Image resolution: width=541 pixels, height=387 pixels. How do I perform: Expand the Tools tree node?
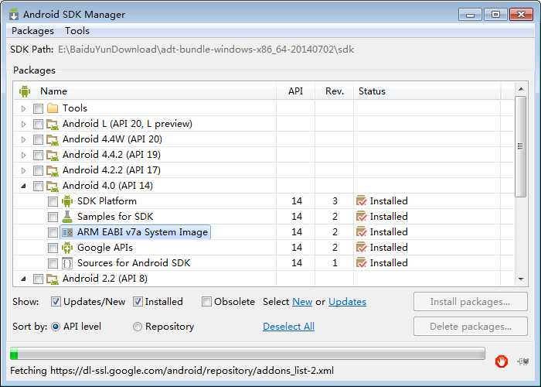point(23,108)
